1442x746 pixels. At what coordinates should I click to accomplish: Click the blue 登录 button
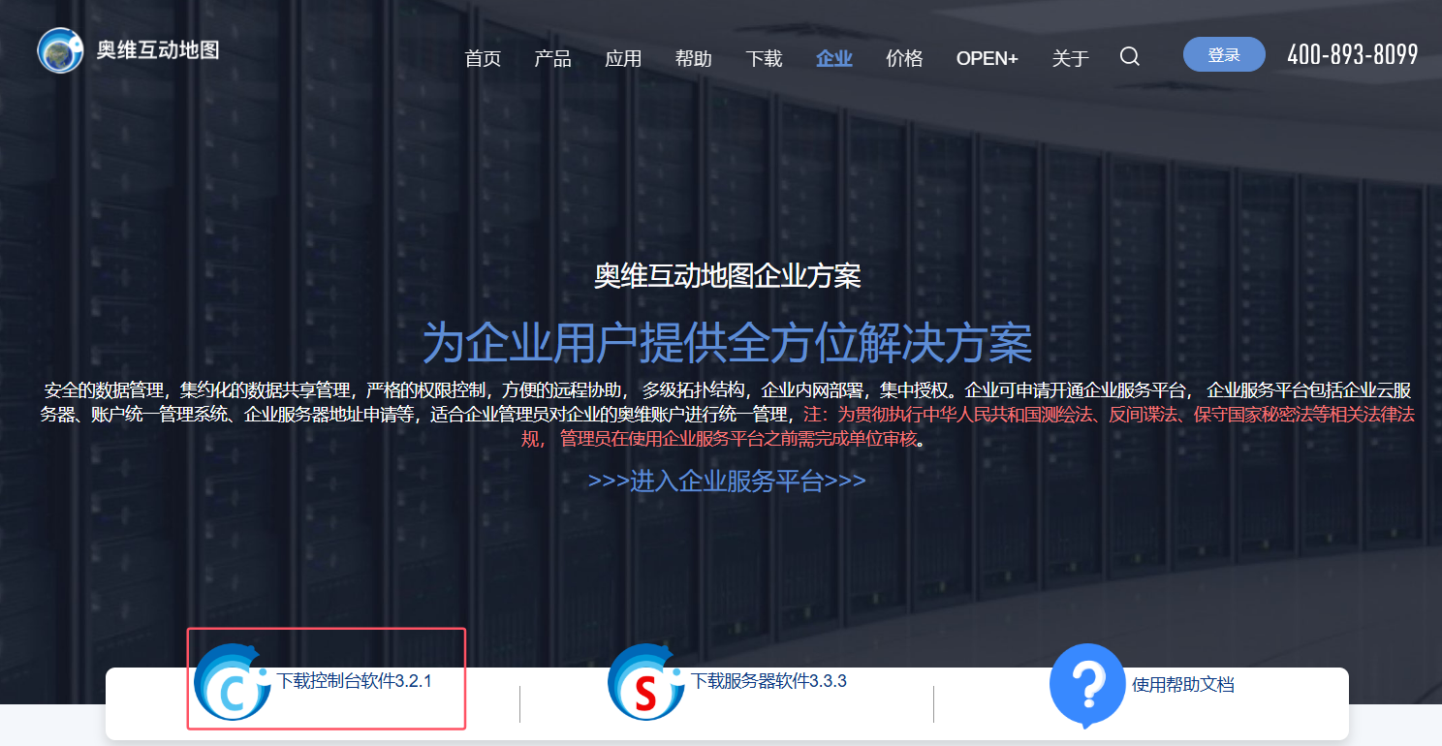point(1224,54)
